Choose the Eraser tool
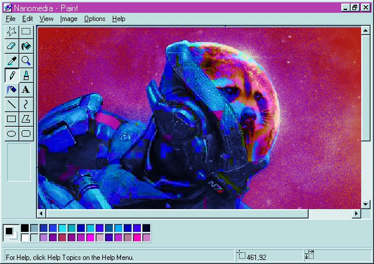Screen dimensions: 374x264 coord(12,46)
